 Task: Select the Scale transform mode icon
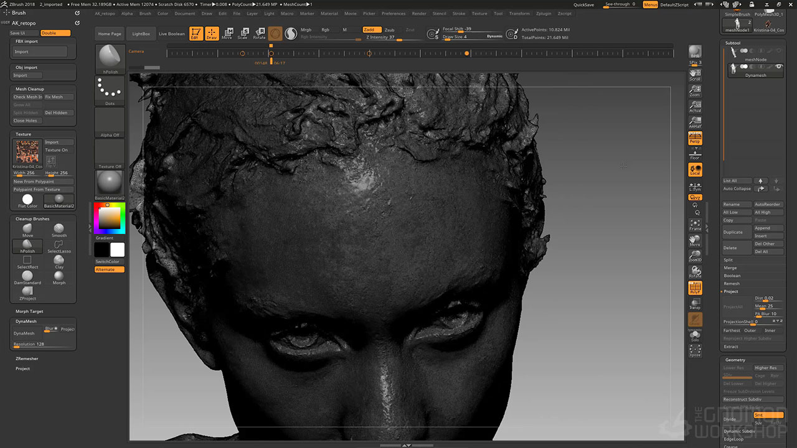point(243,33)
